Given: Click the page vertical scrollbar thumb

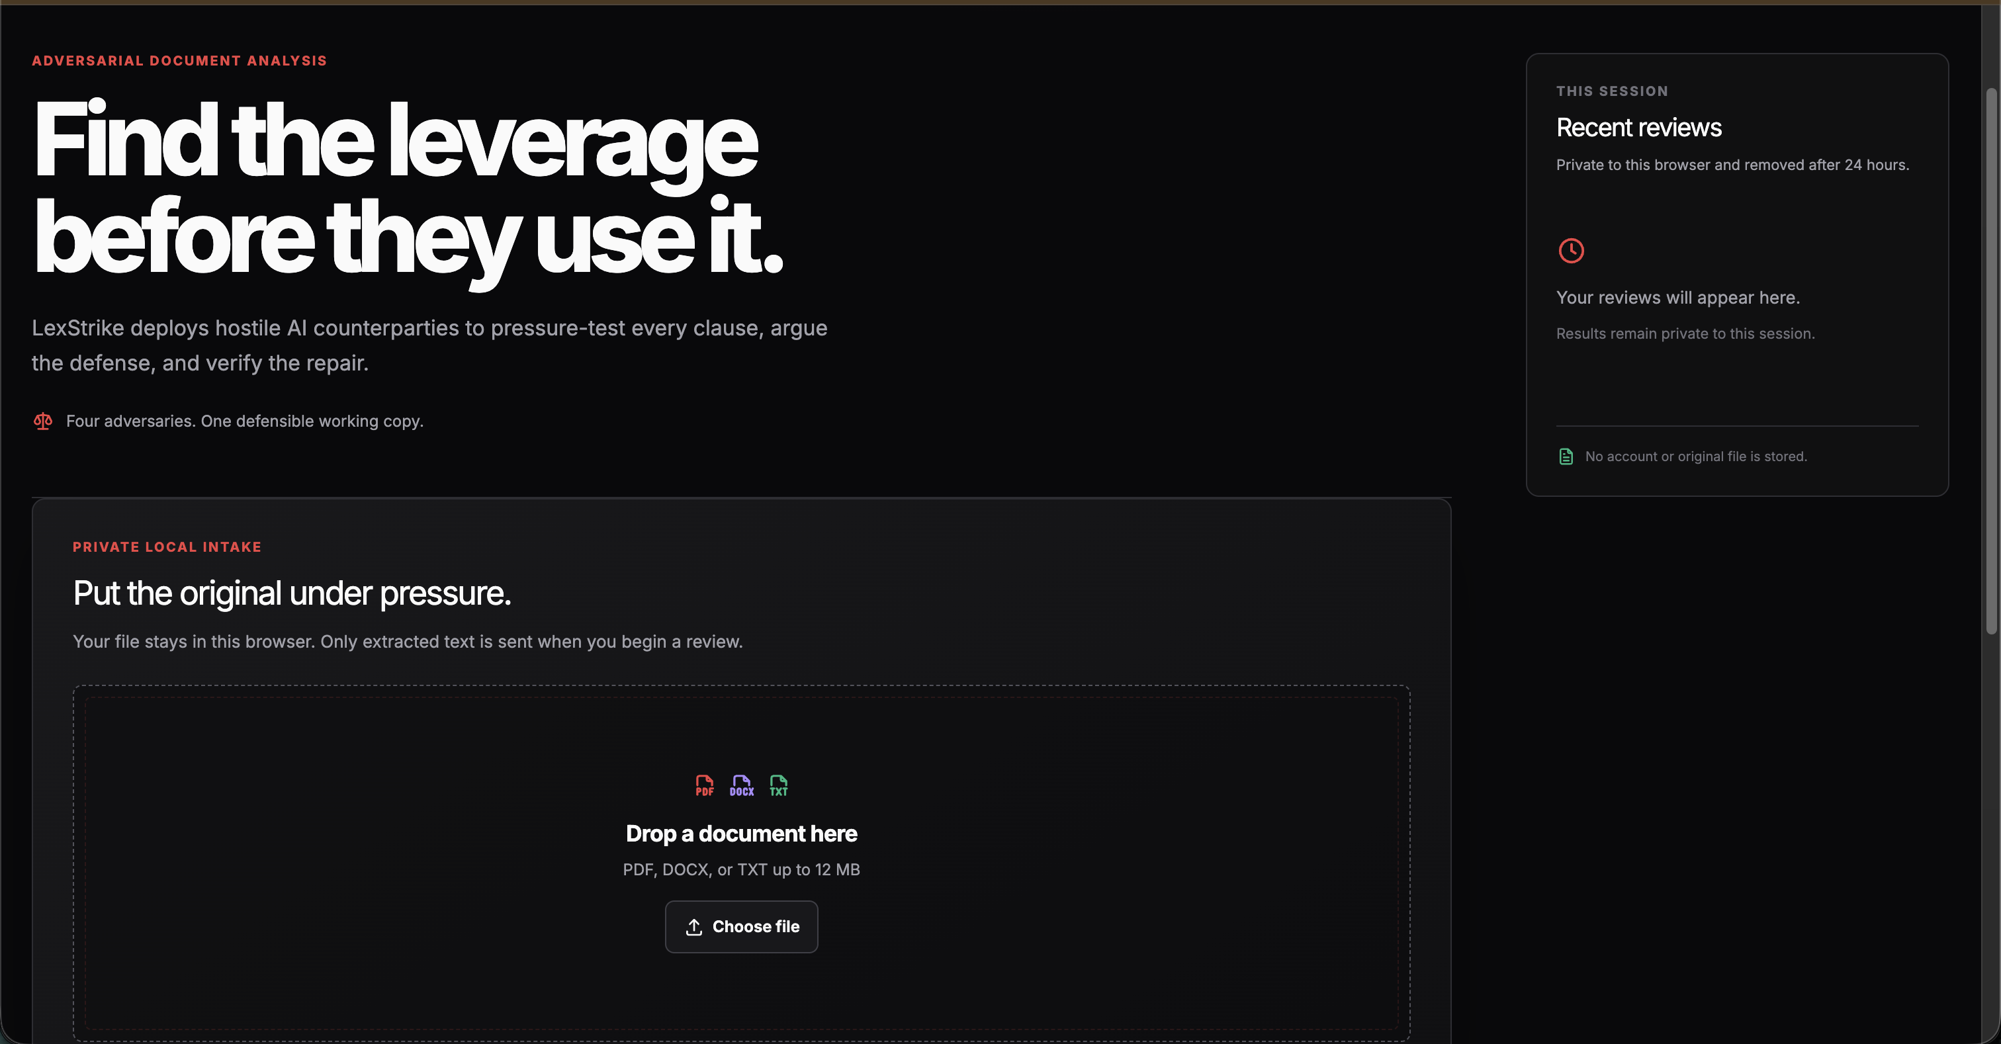Looking at the screenshot, I should coord(1991,361).
